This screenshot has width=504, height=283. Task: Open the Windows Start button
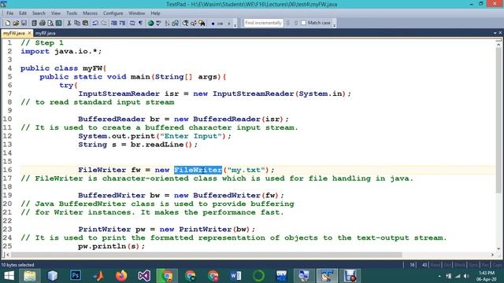9,276
